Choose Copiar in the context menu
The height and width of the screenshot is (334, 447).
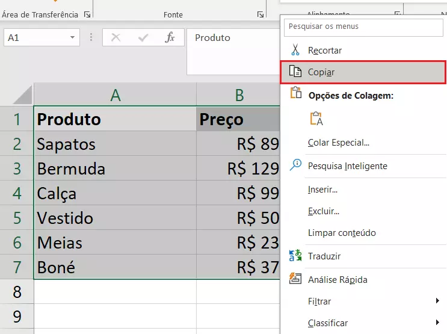(x=321, y=72)
